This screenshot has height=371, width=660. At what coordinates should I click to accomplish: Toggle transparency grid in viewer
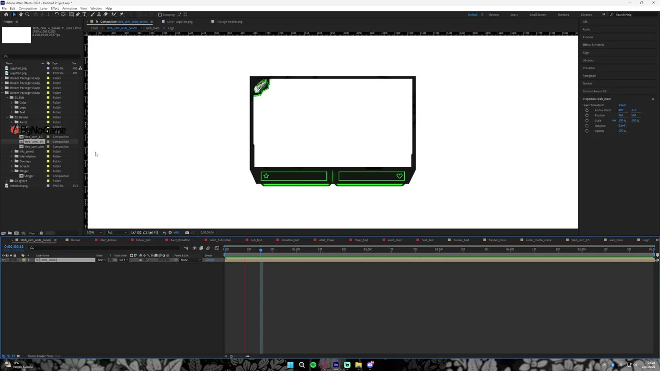(x=139, y=232)
